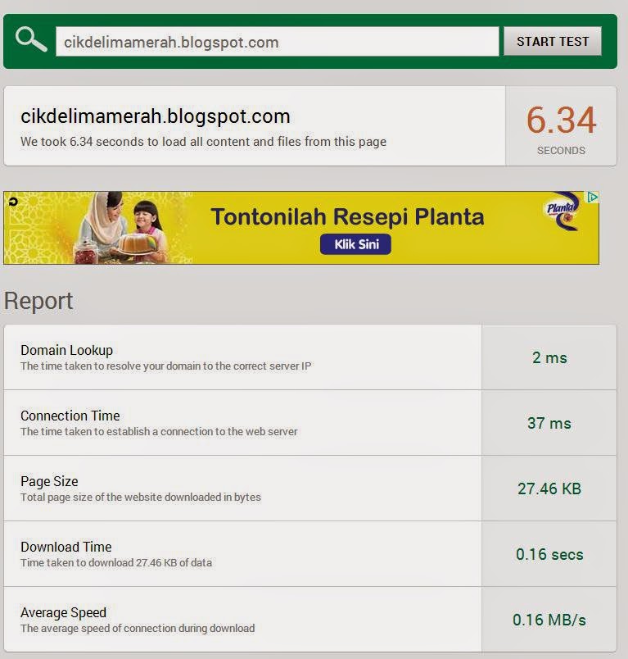The image size is (628, 659).
Task: Click the 27.46 KB page size value
Action: click(x=549, y=489)
